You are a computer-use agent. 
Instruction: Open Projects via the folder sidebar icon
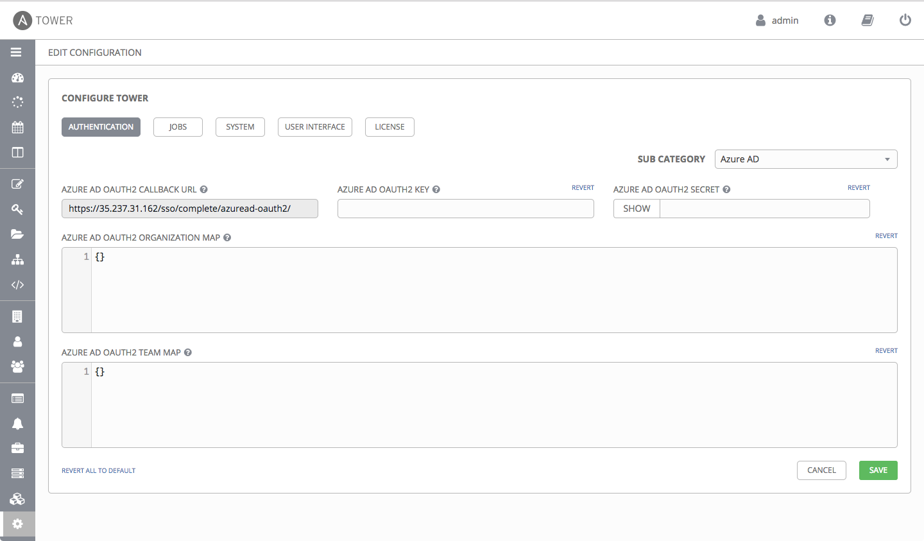17,234
